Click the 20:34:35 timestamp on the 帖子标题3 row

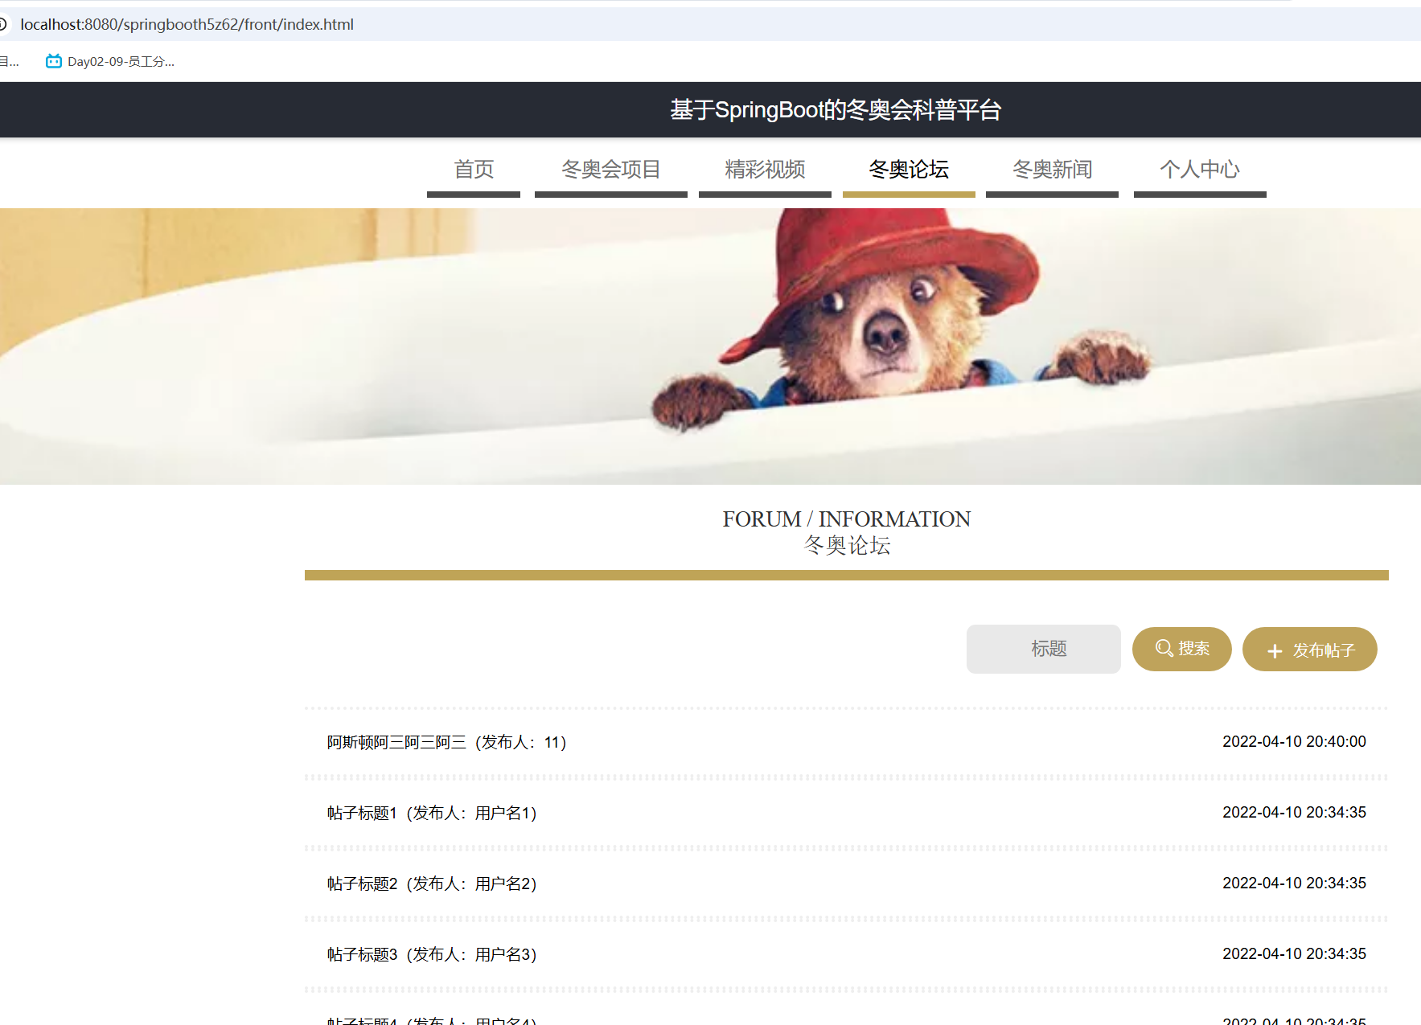click(x=1294, y=953)
